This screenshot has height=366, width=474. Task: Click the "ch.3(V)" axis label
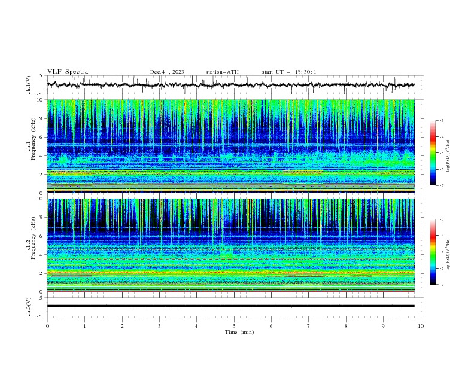pyautogui.click(x=29, y=307)
